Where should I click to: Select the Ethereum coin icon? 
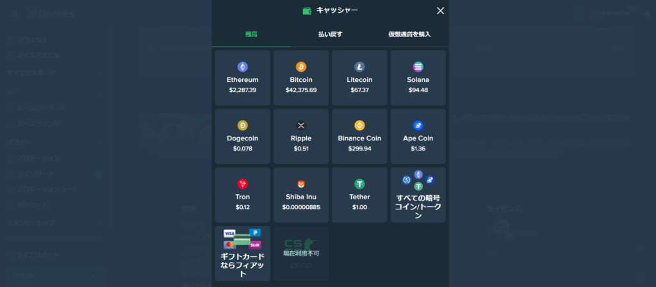243,67
